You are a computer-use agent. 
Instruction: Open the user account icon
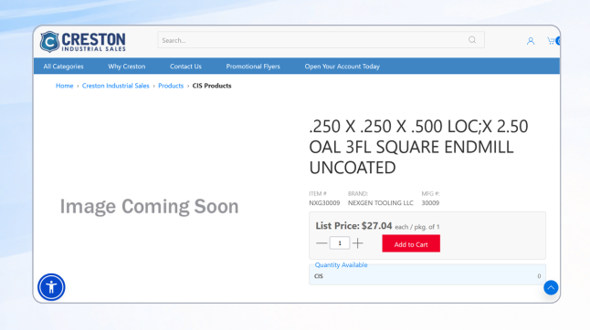pos(531,41)
